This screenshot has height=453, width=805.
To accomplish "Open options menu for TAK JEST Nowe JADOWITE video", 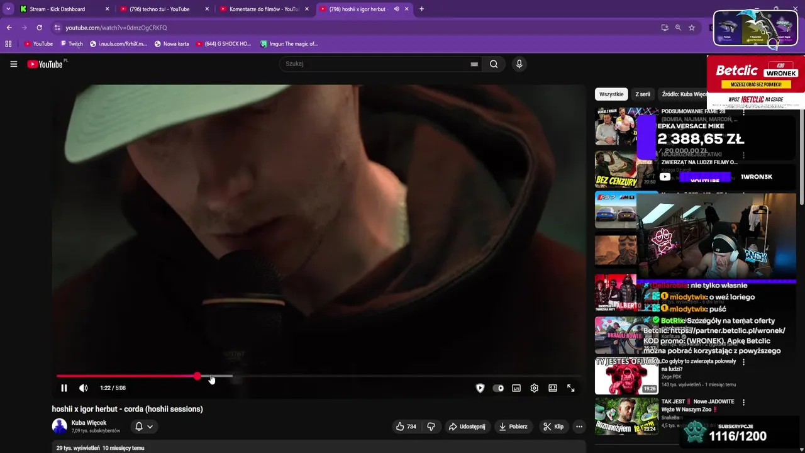I will [743, 403].
